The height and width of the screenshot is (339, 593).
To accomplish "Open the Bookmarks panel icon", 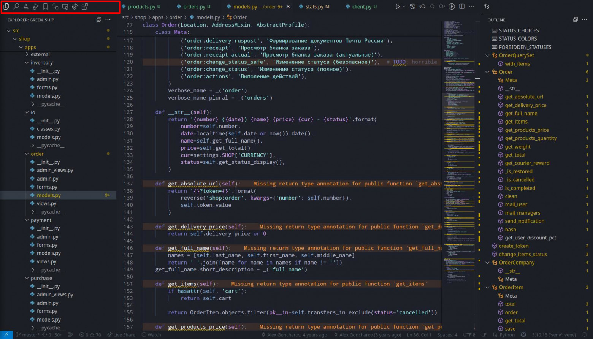I will click(x=45, y=6).
